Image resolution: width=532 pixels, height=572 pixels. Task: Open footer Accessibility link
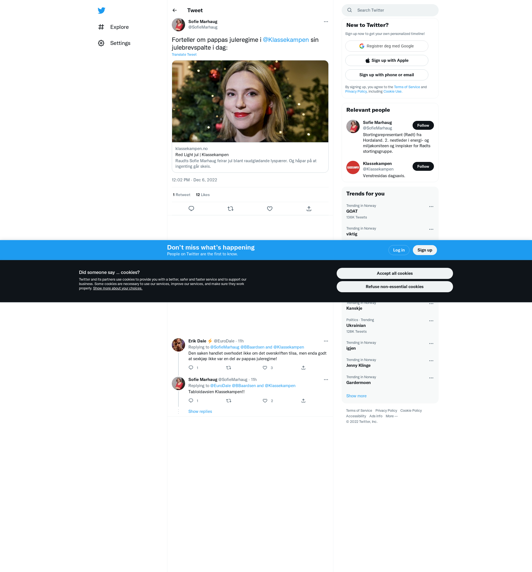[356, 416]
